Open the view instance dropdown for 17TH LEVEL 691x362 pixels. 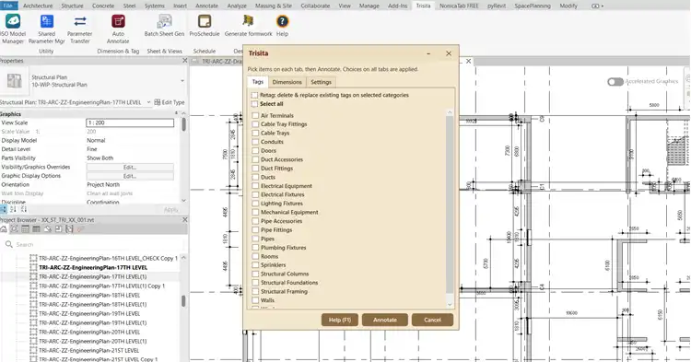[x=148, y=102]
